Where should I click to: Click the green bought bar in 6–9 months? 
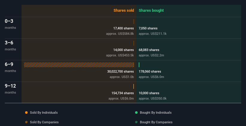coord(139,65)
